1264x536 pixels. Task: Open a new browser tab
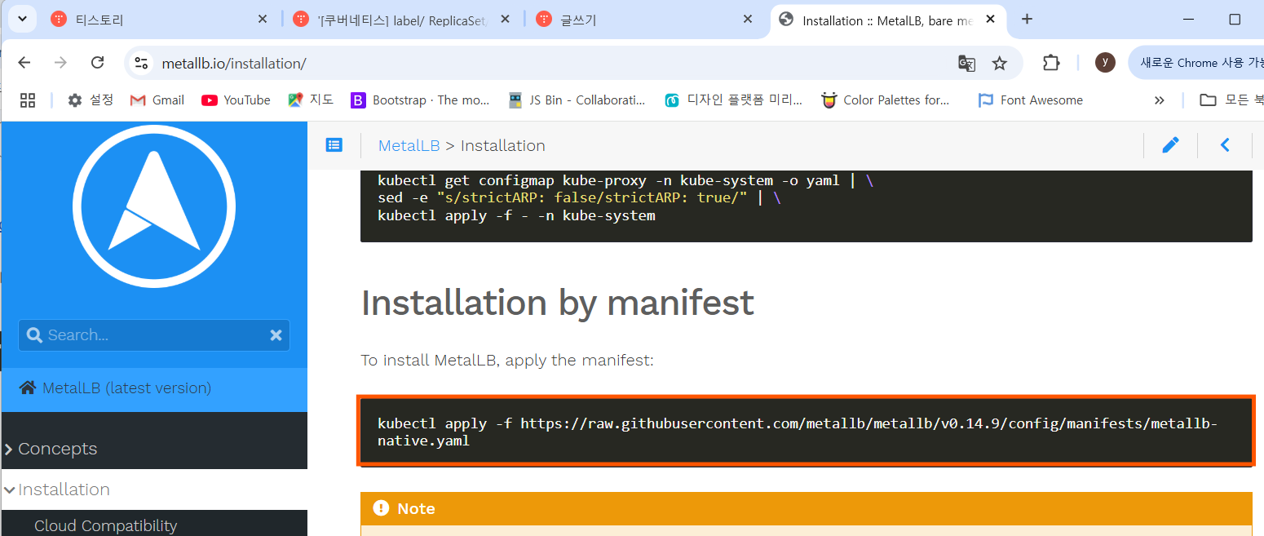[1027, 20]
